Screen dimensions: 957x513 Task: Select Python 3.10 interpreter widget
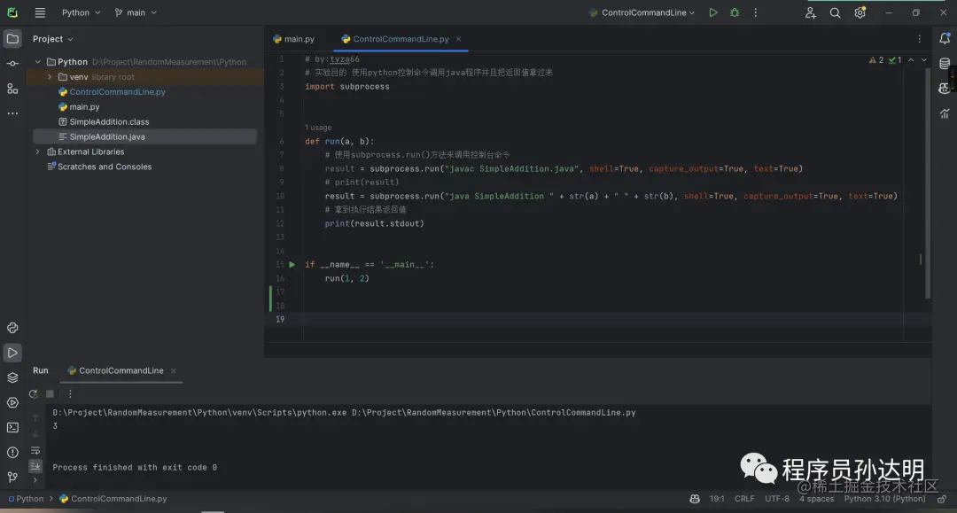(884, 499)
